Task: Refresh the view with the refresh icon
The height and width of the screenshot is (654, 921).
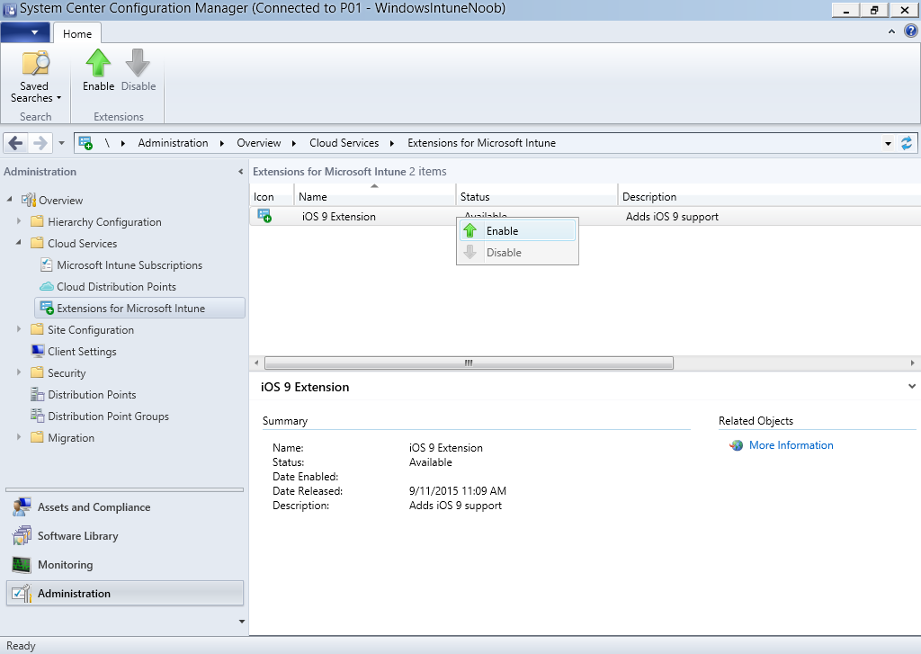Action: [x=907, y=143]
